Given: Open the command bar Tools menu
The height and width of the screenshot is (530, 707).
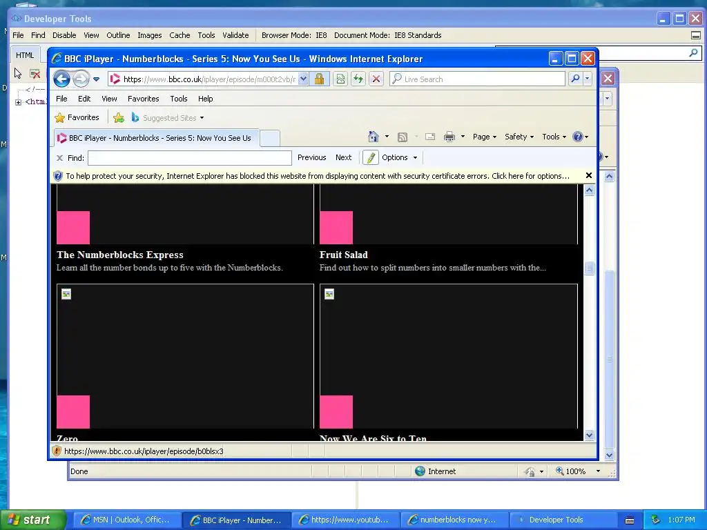Looking at the screenshot, I should (554, 137).
